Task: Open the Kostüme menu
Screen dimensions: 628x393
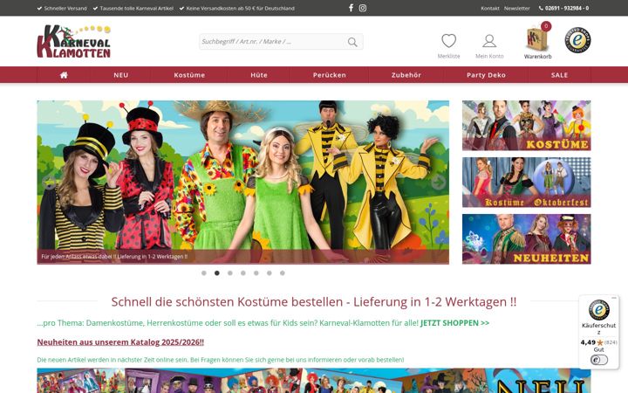Action: click(189, 75)
